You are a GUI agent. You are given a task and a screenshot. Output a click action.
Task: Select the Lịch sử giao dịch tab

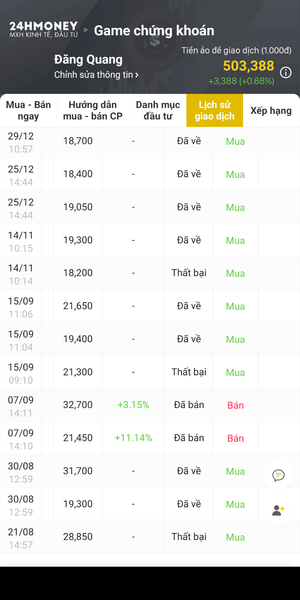click(215, 110)
